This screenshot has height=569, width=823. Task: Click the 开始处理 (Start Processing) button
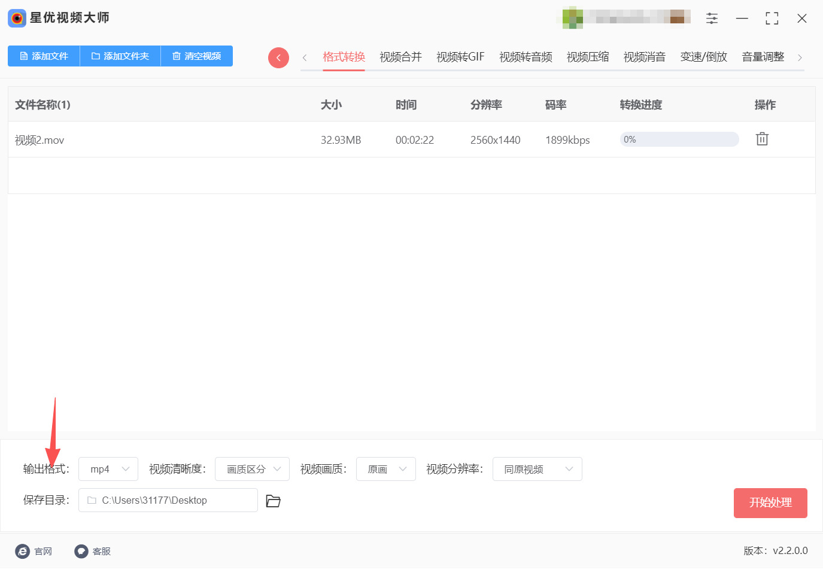click(x=770, y=503)
